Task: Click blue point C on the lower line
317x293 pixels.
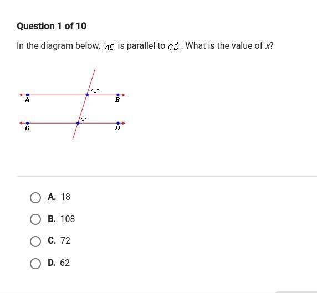Action: [28, 123]
